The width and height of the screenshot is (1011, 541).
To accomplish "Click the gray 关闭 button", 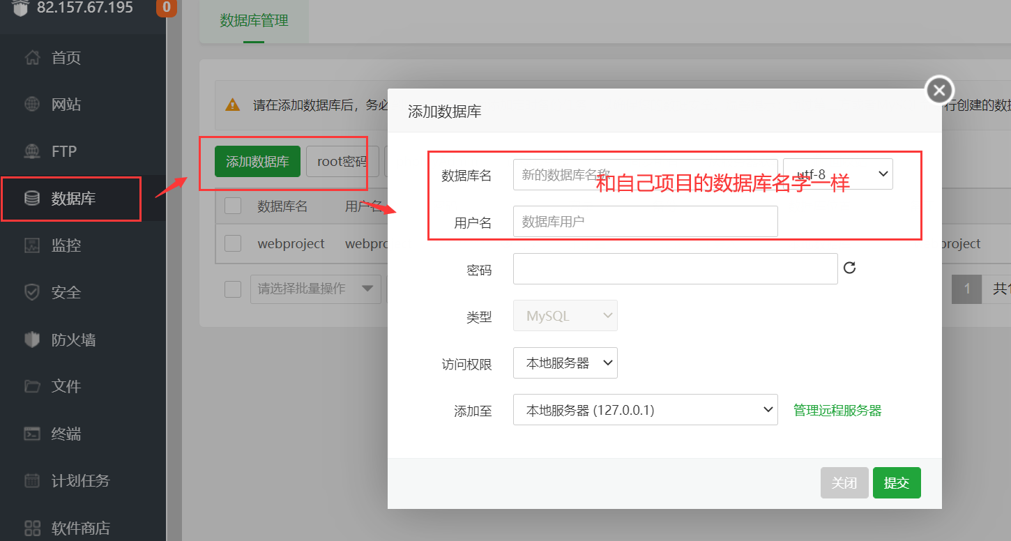I will click(x=844, y=482).
